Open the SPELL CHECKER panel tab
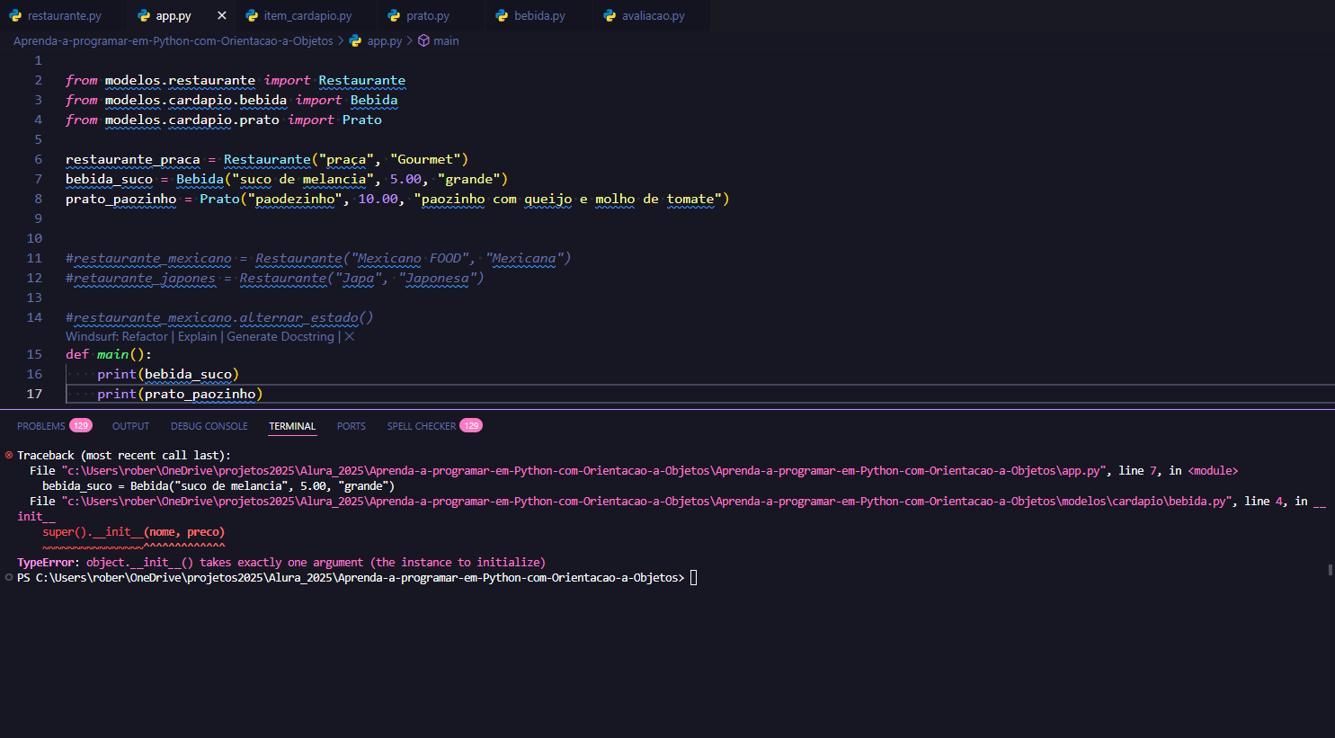 click(x=421, y=426)
